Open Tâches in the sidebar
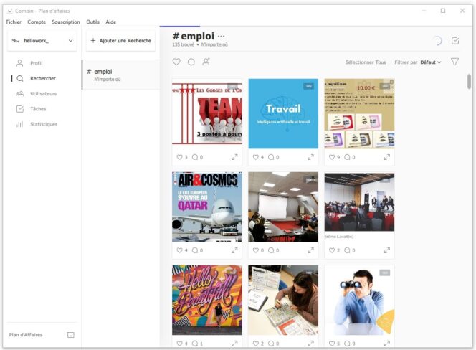This screenshot has width=476, height=350. pos(38,109)
